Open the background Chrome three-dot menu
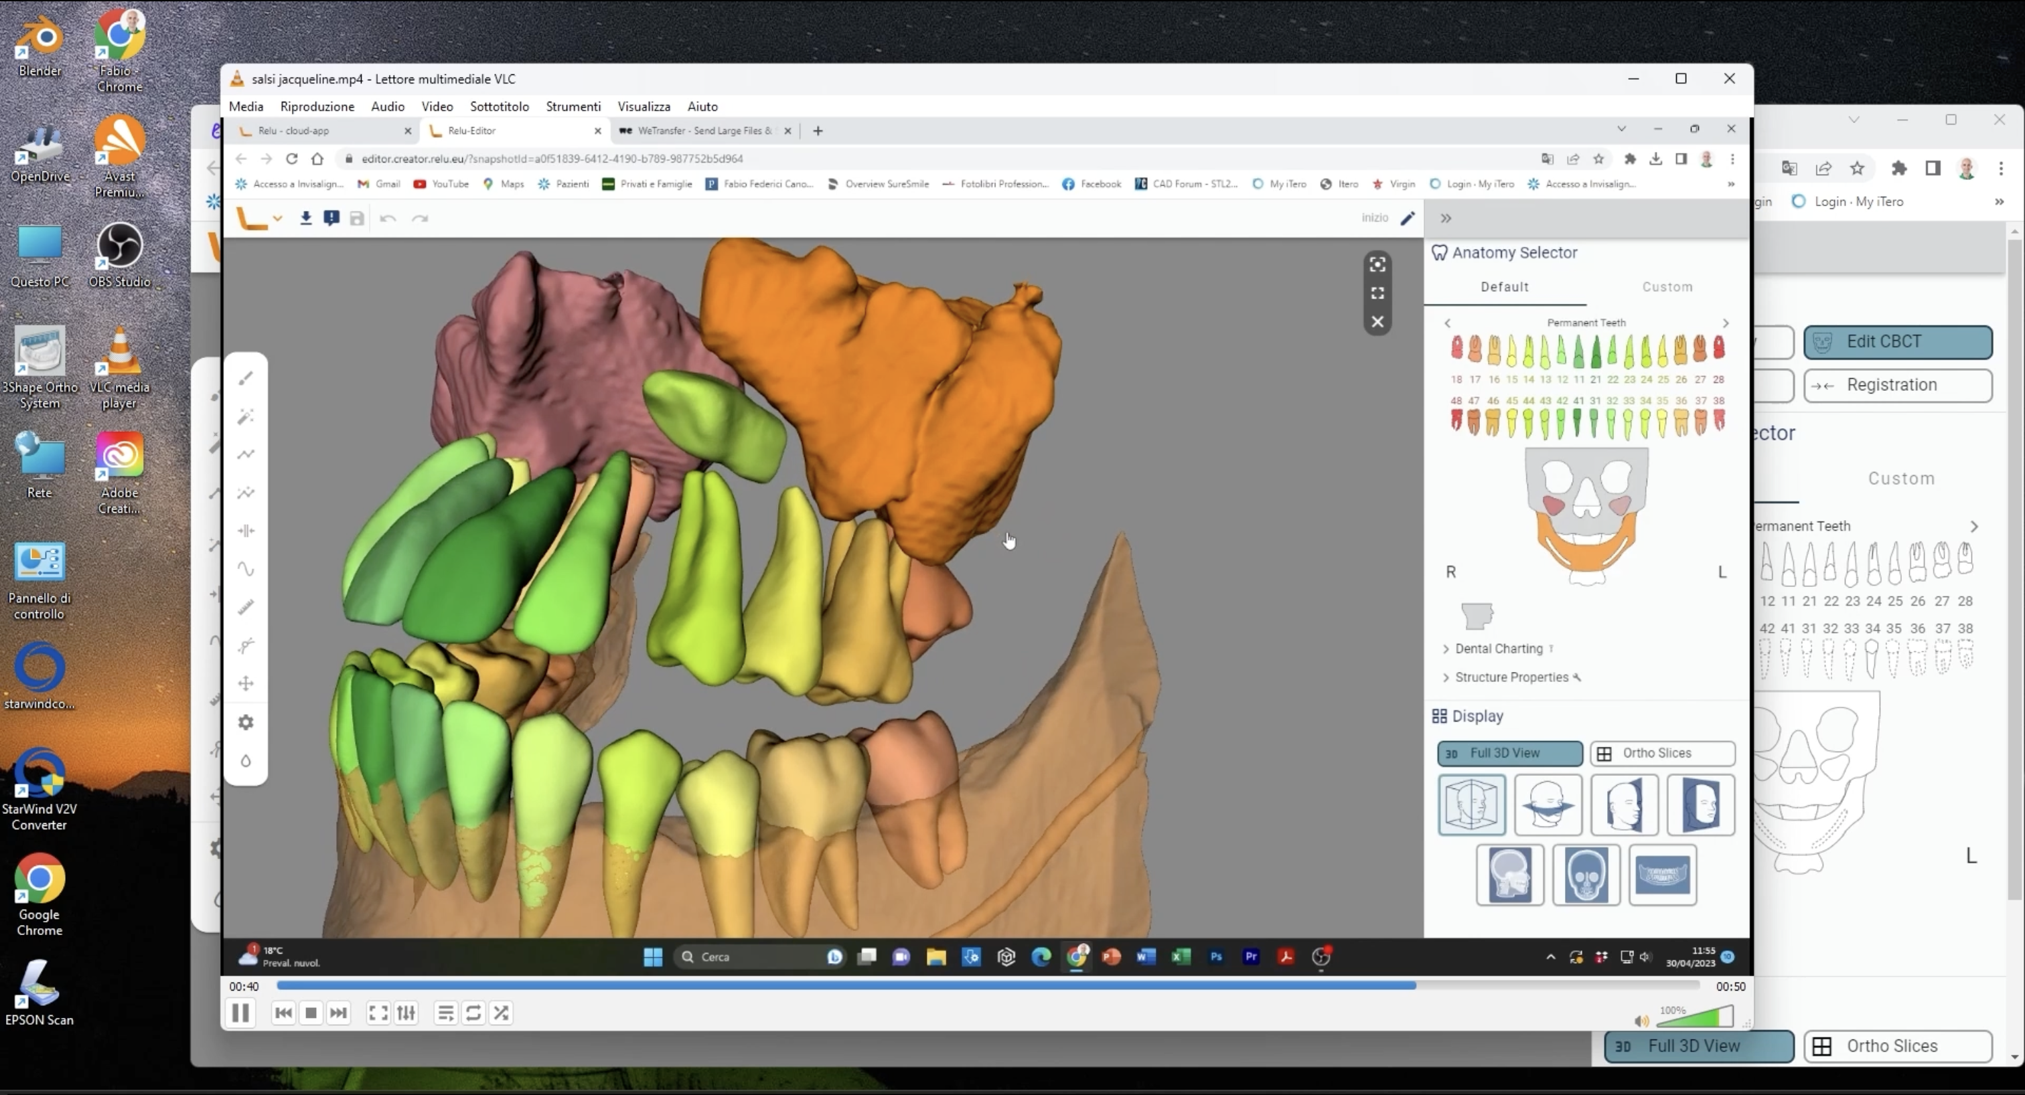The image size is (2025, 1095). (2002, 168)
